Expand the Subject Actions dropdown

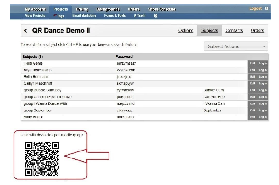(x=236, y=46)
